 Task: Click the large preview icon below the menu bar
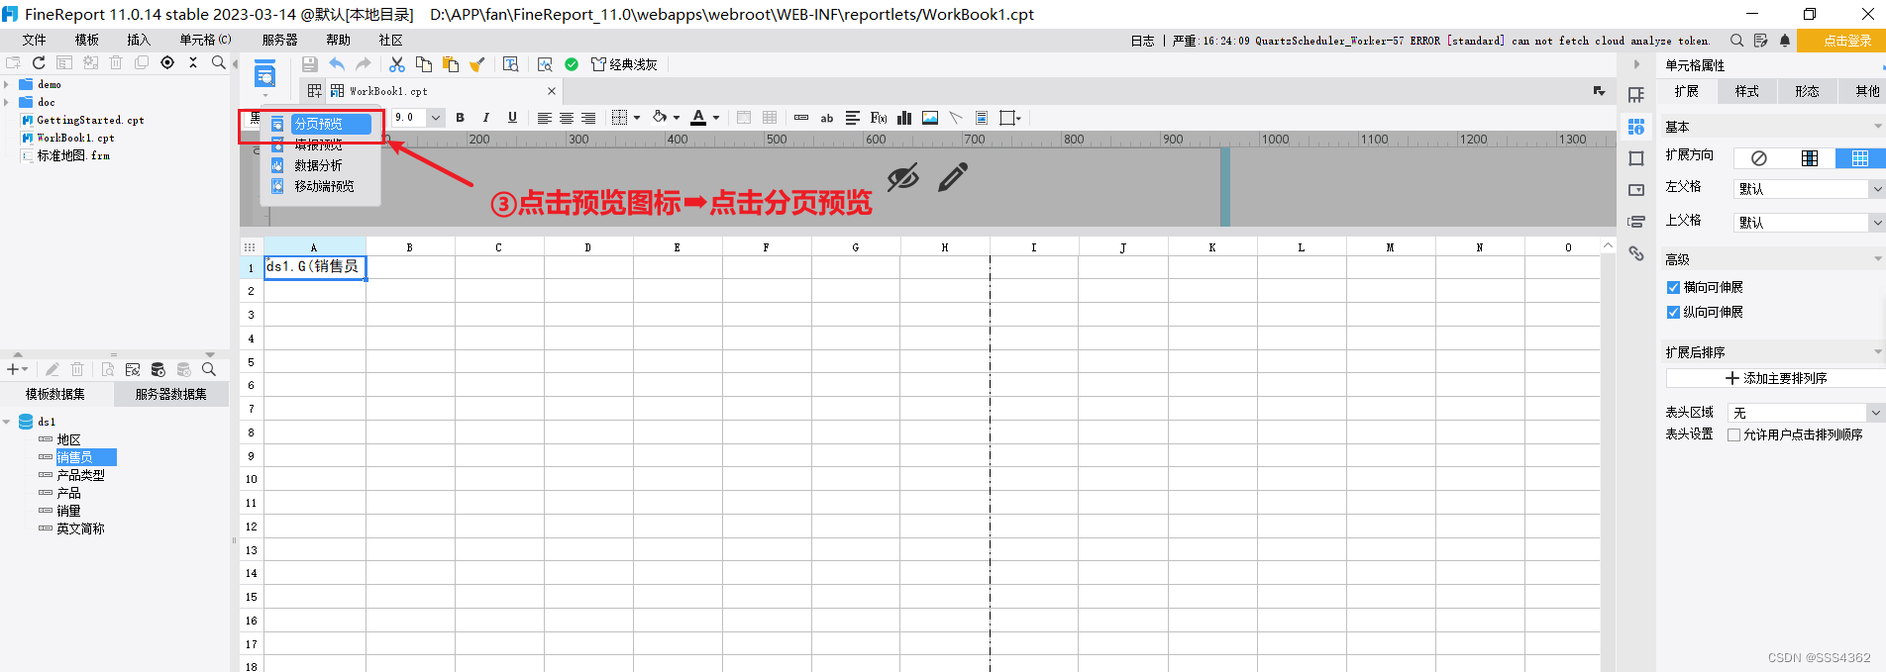(x=264, y=74)
